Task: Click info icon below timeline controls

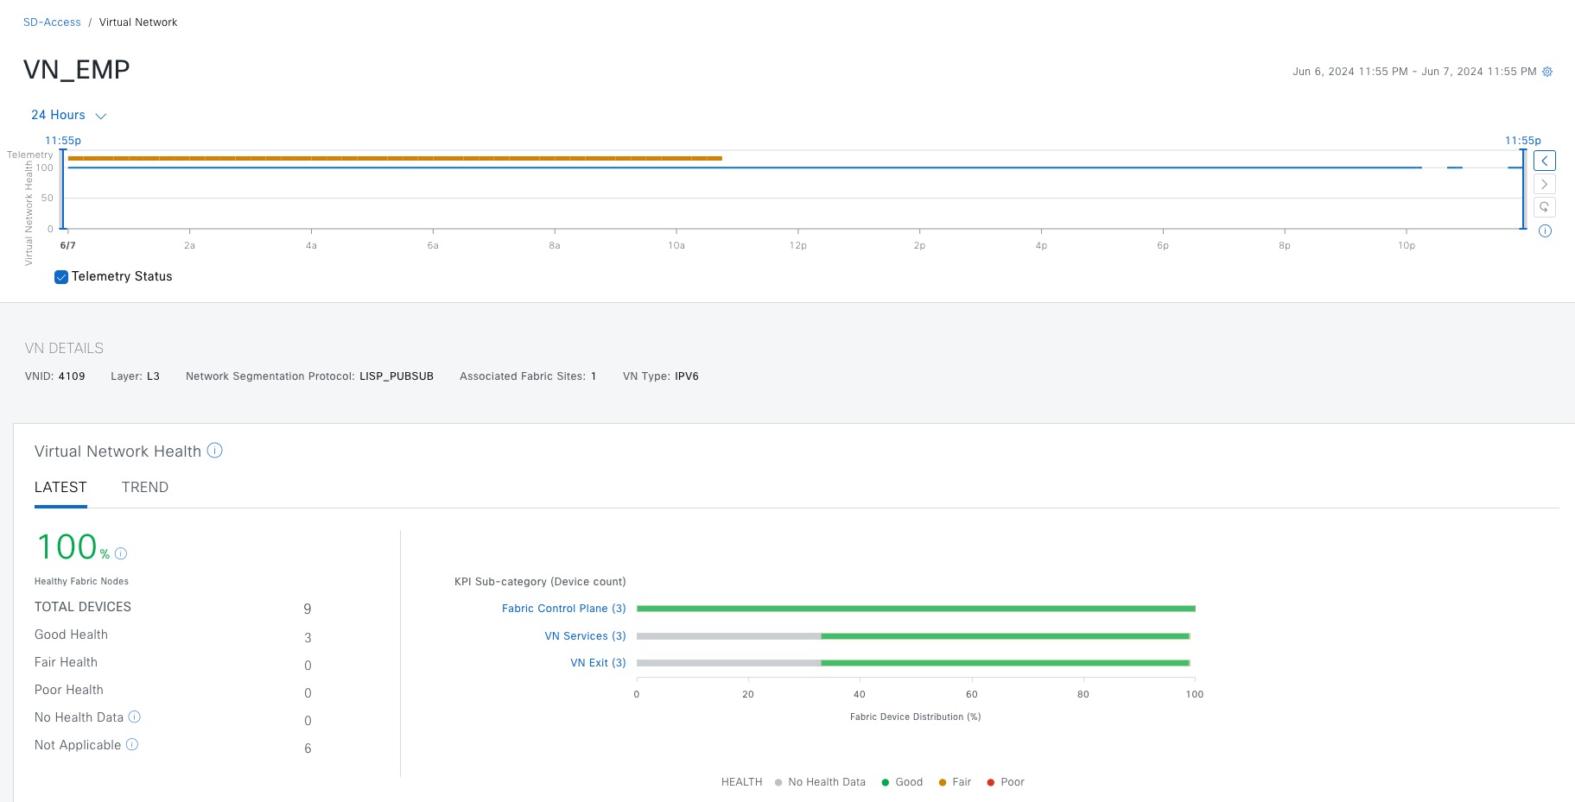Action: [1545, 231]
